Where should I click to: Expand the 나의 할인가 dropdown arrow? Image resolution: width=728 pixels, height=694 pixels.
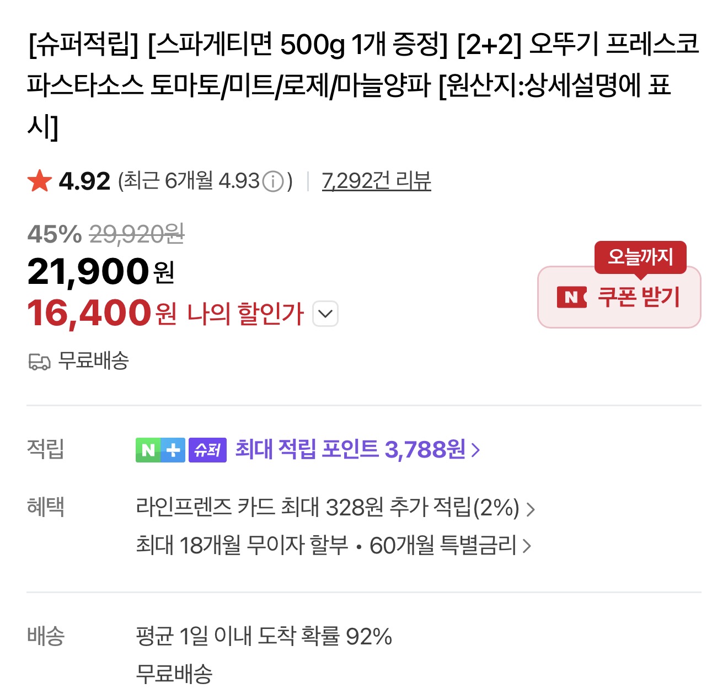click(x=325, y=314)
